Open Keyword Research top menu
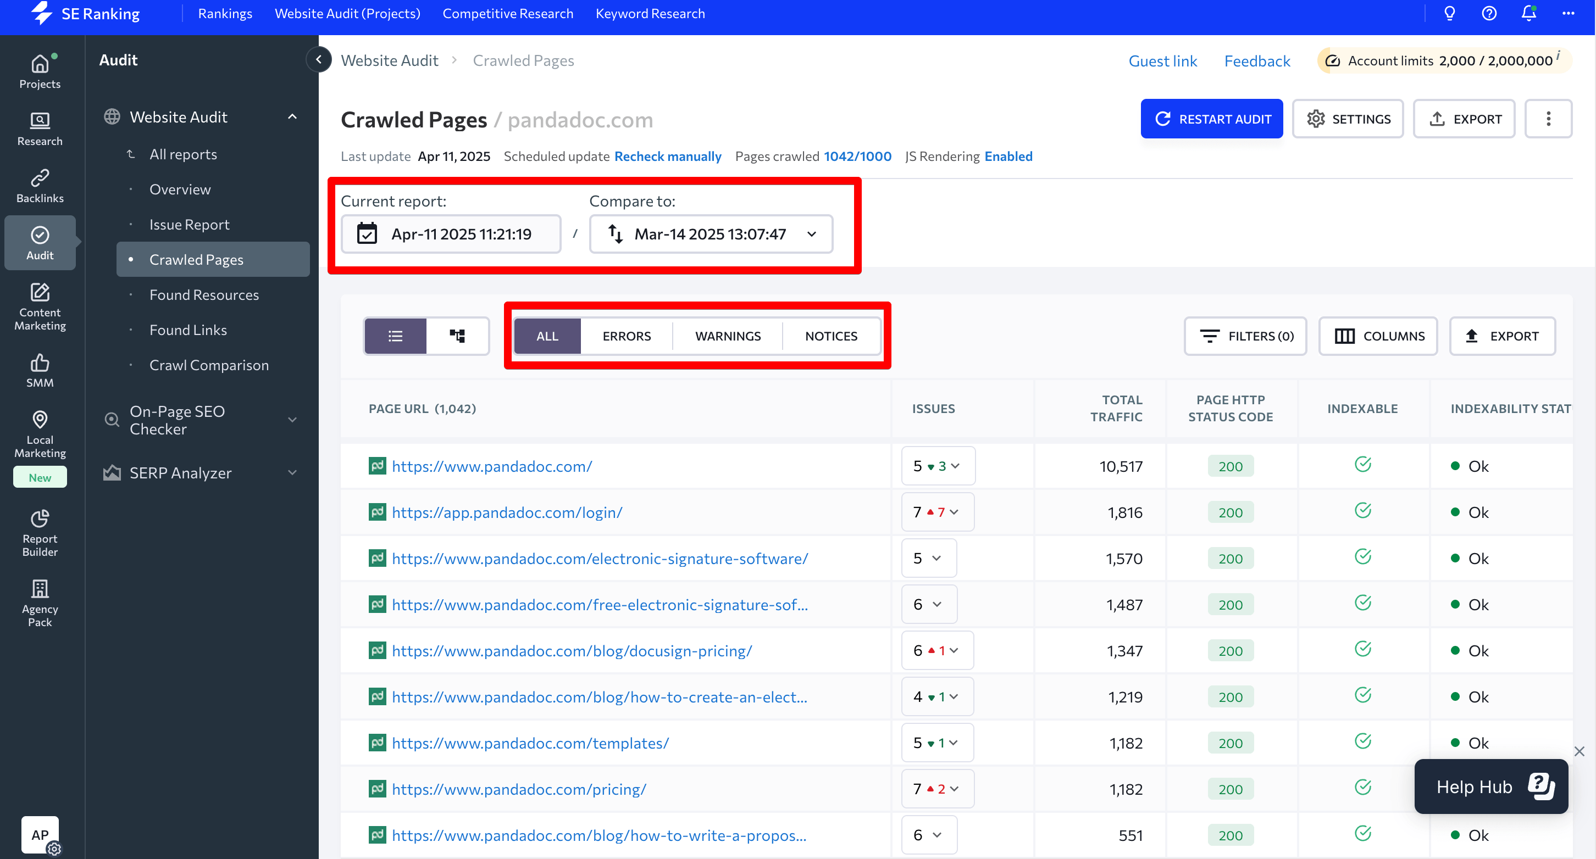The height and width of the screenshot is (859, 1596). (x=650, y=14)
